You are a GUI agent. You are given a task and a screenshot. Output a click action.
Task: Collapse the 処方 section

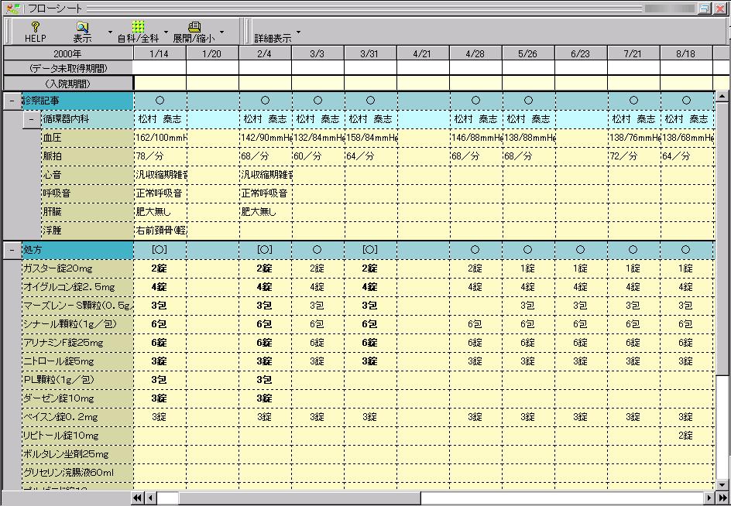tap(12, 250)
